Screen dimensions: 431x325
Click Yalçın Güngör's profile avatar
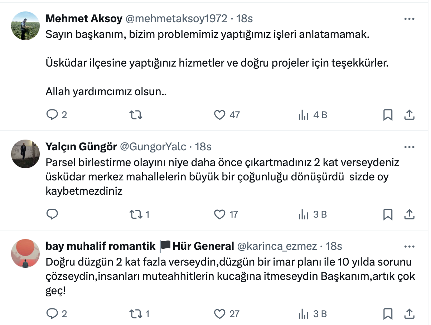click(x=25, y=154)
